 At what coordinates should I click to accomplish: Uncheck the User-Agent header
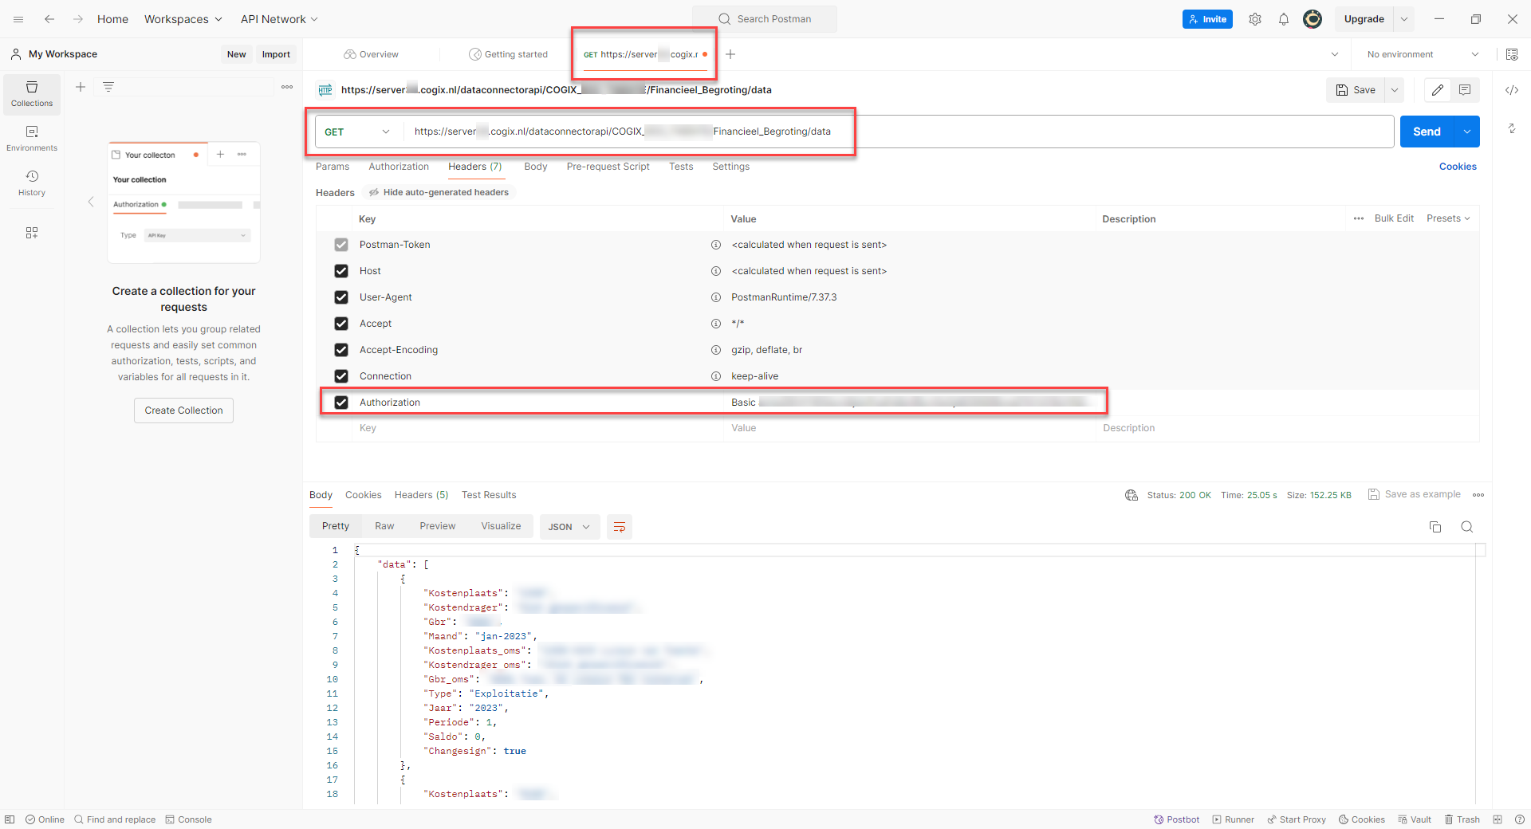click(341, 297)
